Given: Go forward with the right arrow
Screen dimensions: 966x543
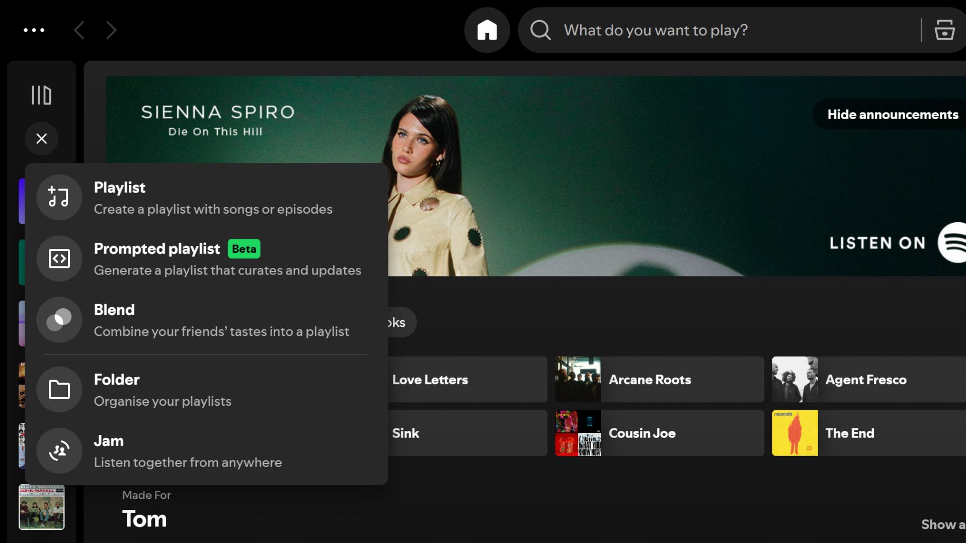Looking at the screenshot, I should (111, 30).
